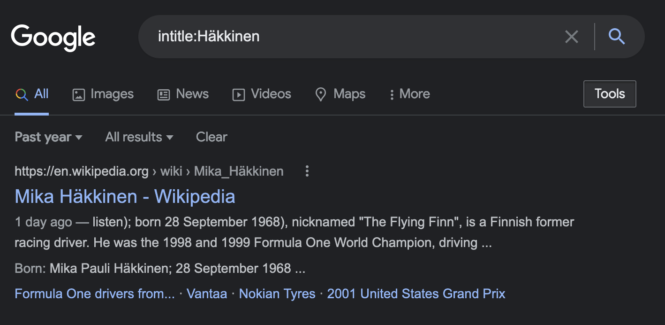Open the three-dot menu beside the Wikipedia result

pyautogui.click(x=307, y=171)
